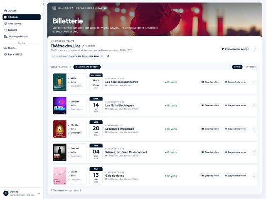Click the 13 déc. date tile
This screenshot has height=199, width=266.
point(96,176)
